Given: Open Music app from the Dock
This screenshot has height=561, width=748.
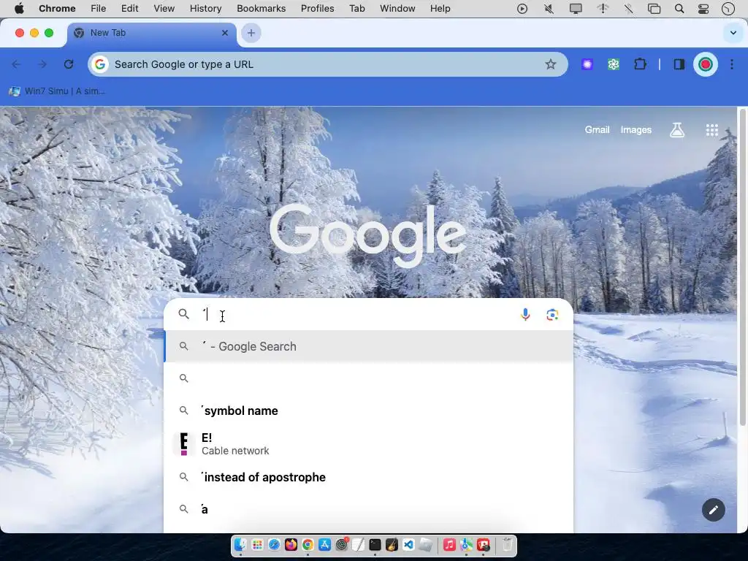Looking at the screenshot, I should pyautogui.click(x=449, y=545).
